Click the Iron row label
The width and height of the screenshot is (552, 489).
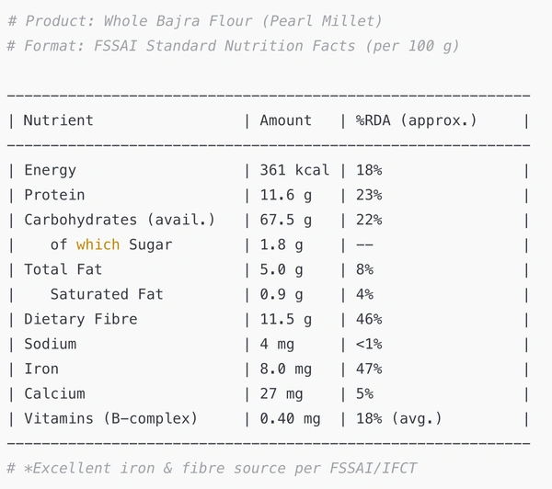coord(41,369)
